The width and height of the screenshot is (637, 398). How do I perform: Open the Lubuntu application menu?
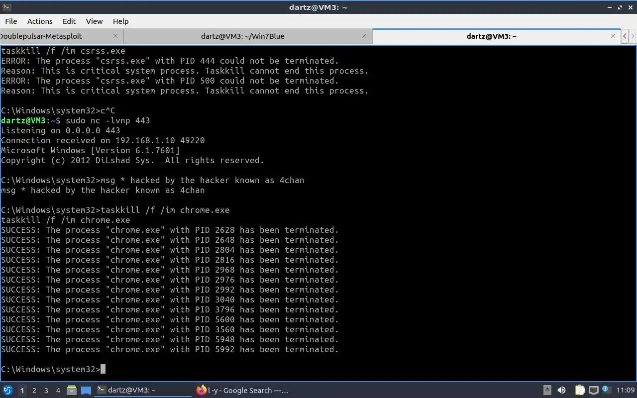click(7, 391)
